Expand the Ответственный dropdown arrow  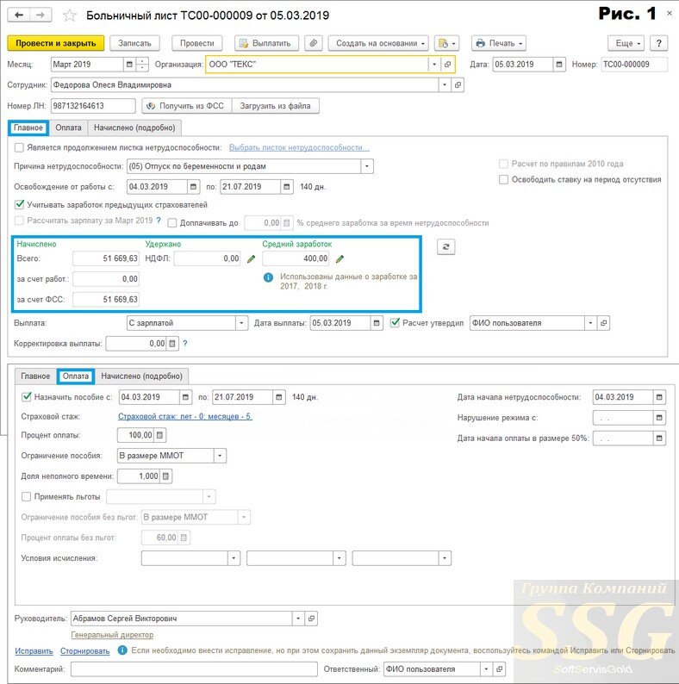point(486,669)
